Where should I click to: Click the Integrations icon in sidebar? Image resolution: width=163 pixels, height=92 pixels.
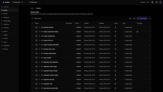tap(2, 45)
